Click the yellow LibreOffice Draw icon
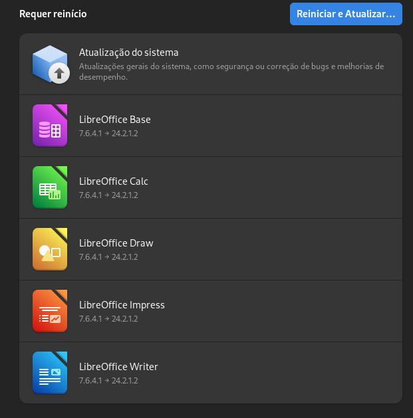Image resolution: width=413 pixels, height=418 pixels. coord(50,249)
